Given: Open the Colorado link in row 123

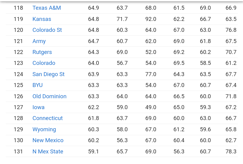Looking at the screenshot, I should click(44, 63).
